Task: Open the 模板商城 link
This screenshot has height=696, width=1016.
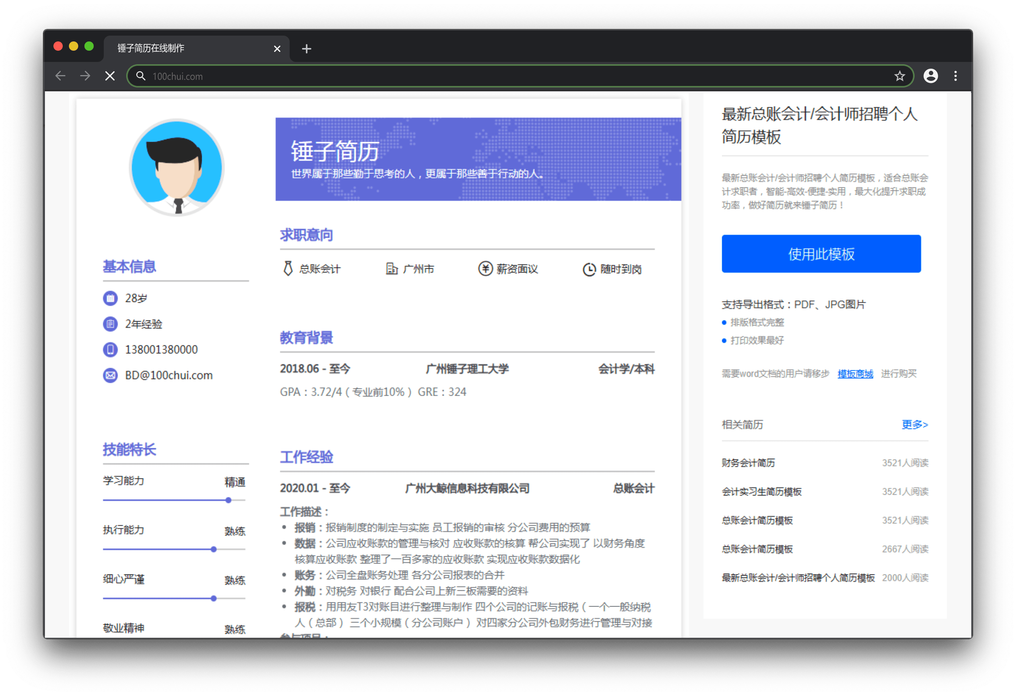Action: click(855, 374)
